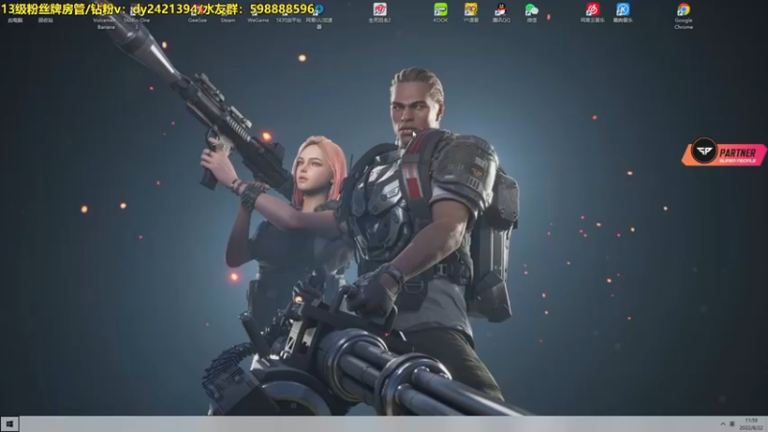Open the YY语音 desktop shortcut
This screenshot has width=768, height=432.
click(x=470, y=13)
